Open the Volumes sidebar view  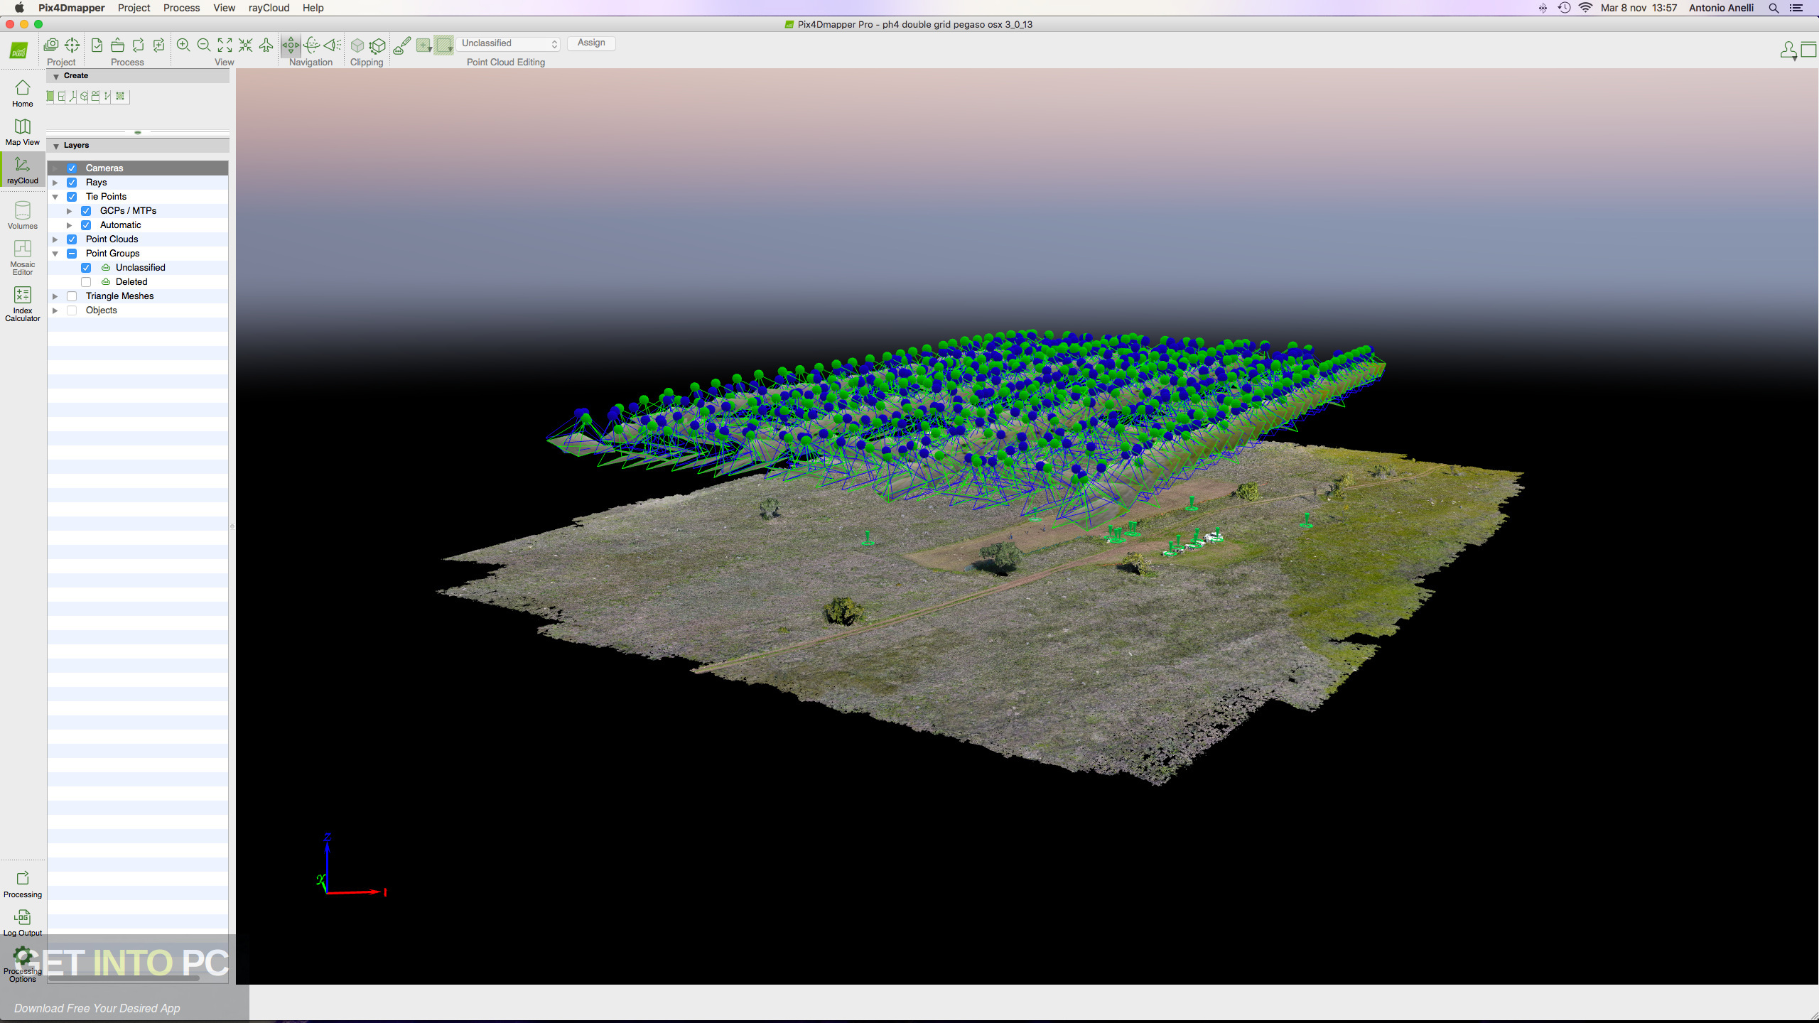23,215
